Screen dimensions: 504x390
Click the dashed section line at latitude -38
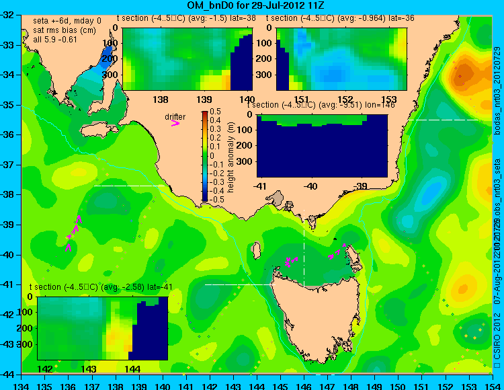129,186
